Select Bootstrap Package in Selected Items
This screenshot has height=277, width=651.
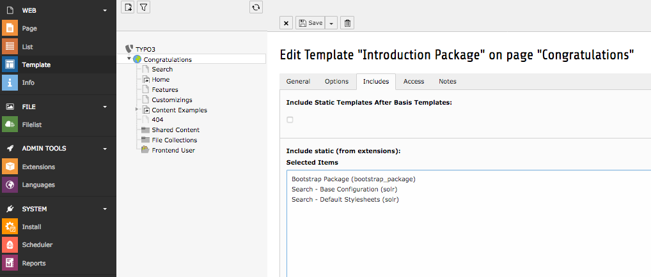(x=353, y=179)
